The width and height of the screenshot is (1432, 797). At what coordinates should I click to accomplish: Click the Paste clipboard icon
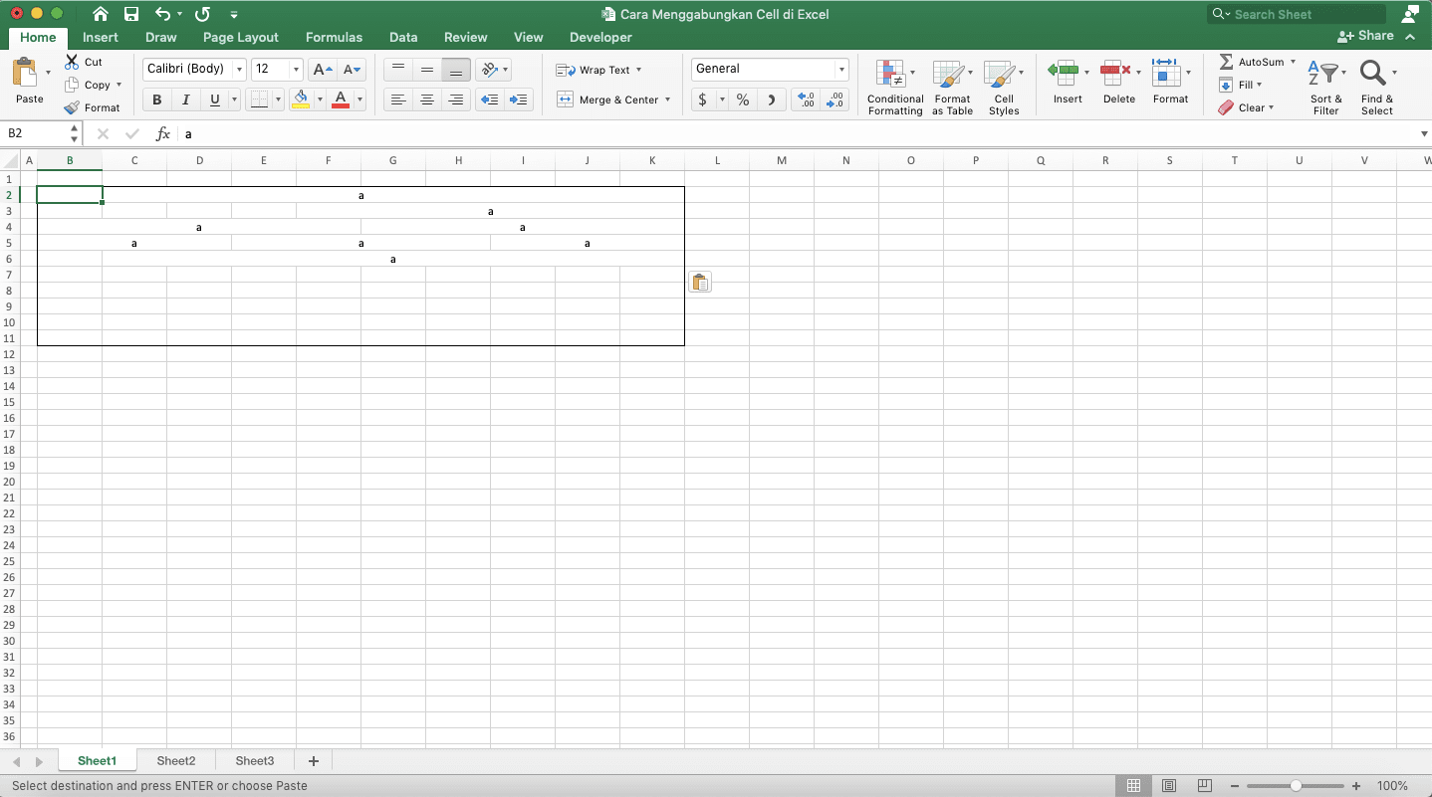click(x=26, y=73)
